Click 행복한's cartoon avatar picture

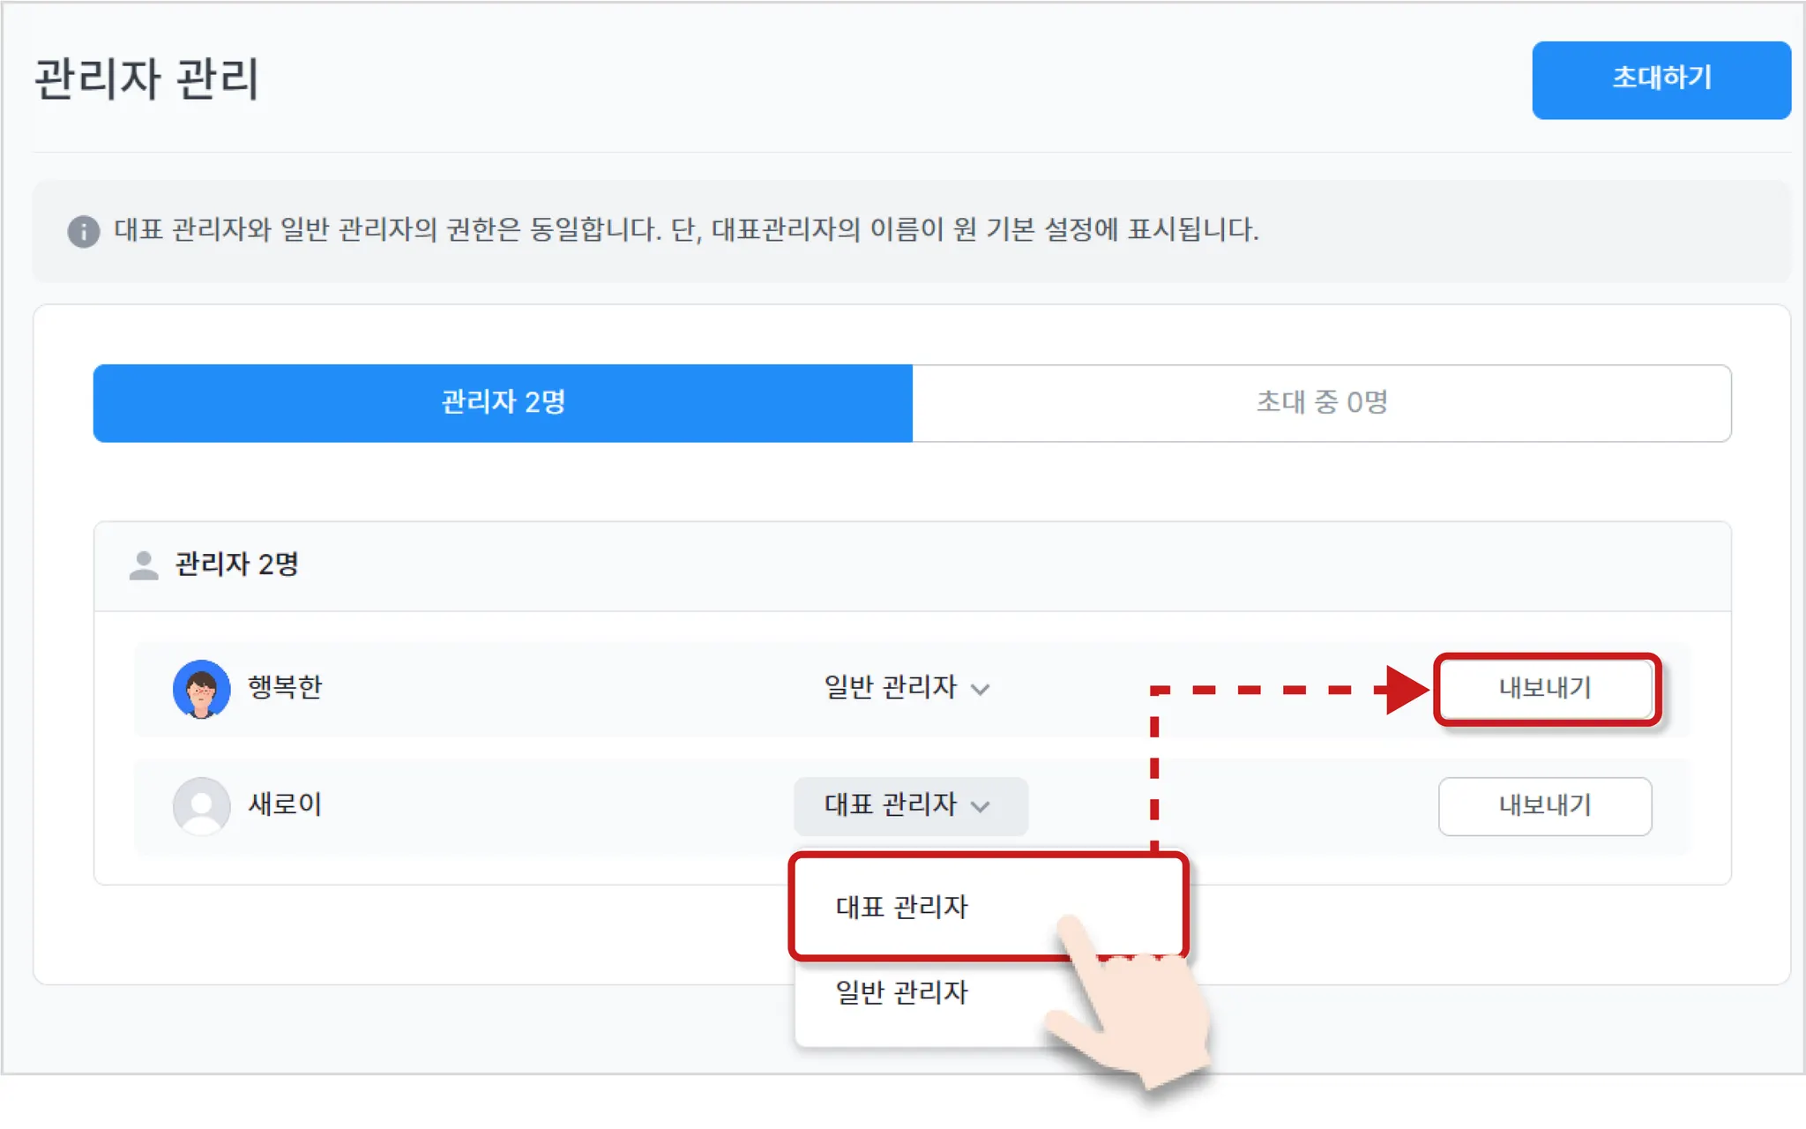pos(201,689)
